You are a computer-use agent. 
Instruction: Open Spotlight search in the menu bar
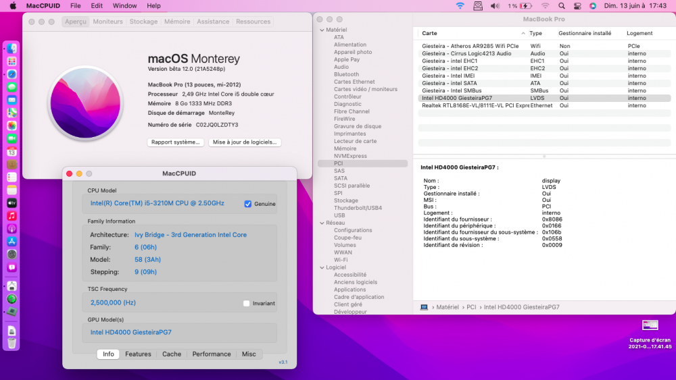(x=561, y=5)
